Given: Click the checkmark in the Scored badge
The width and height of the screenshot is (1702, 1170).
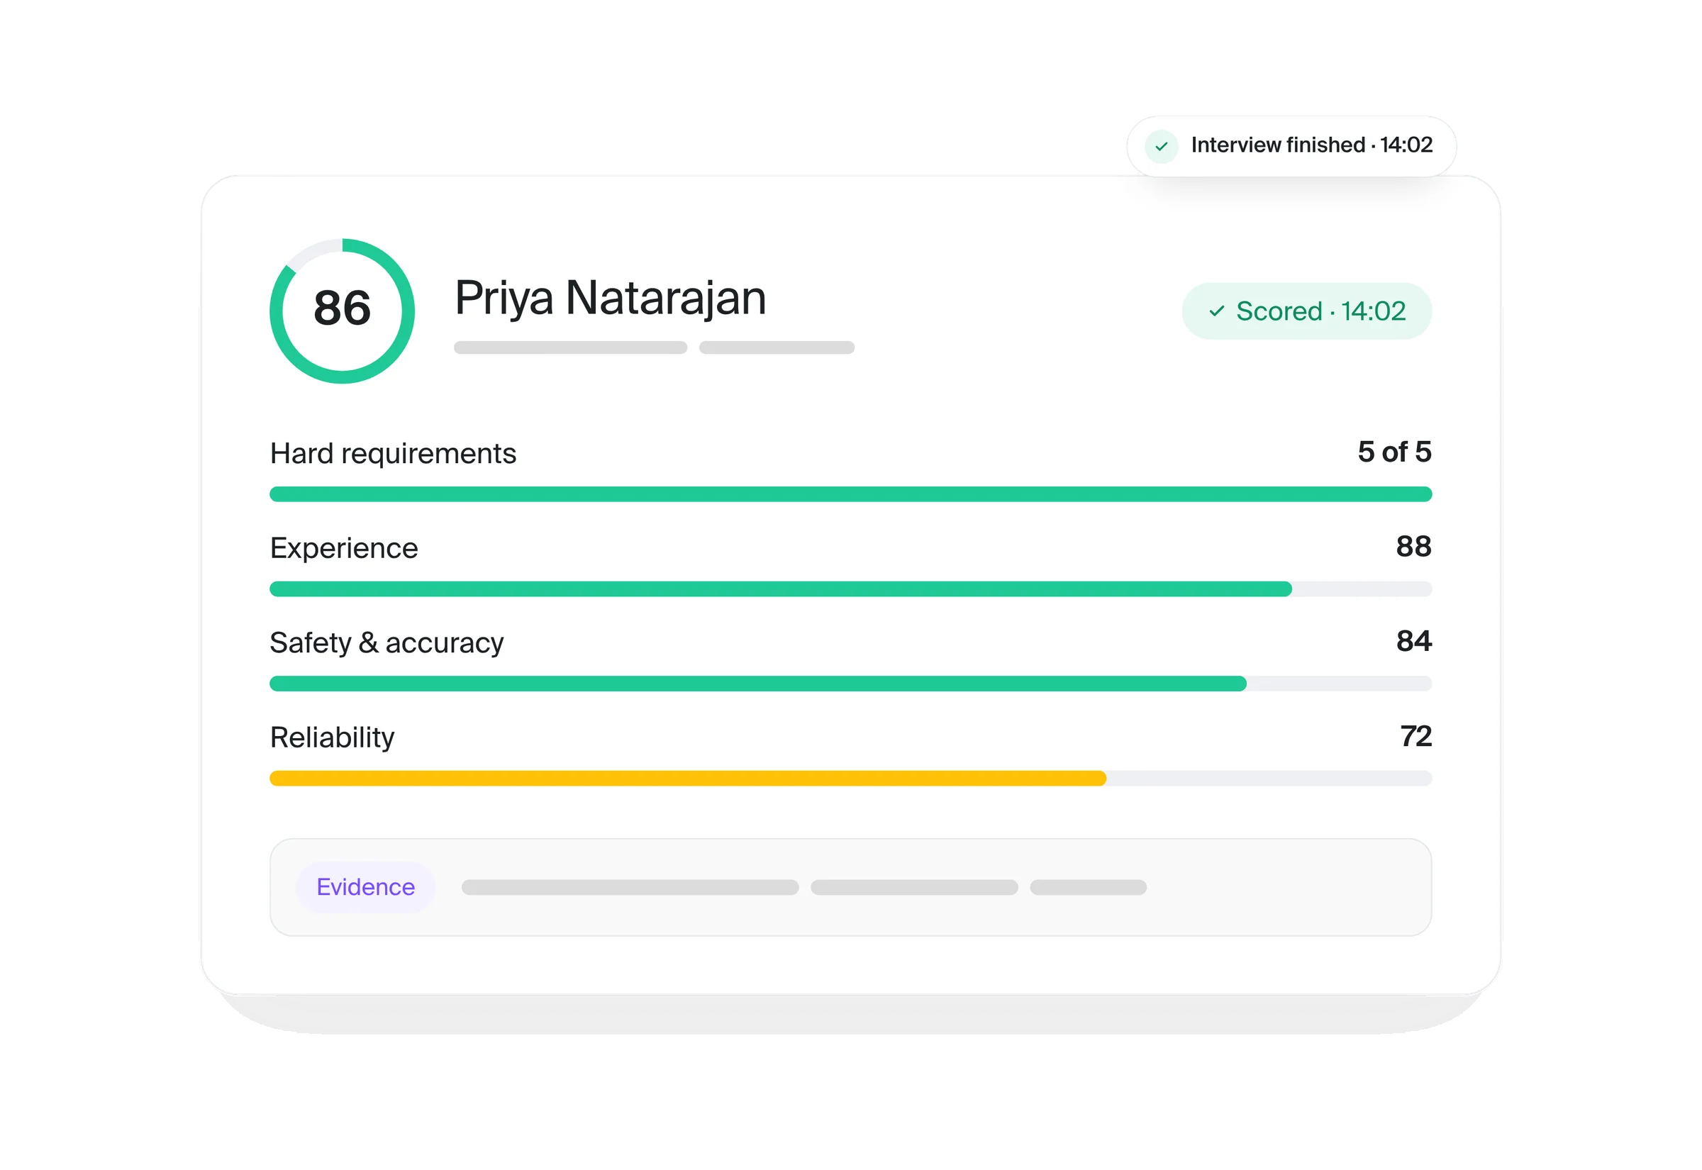Looking at the screenshot, I should click(x=1216, y=311).
